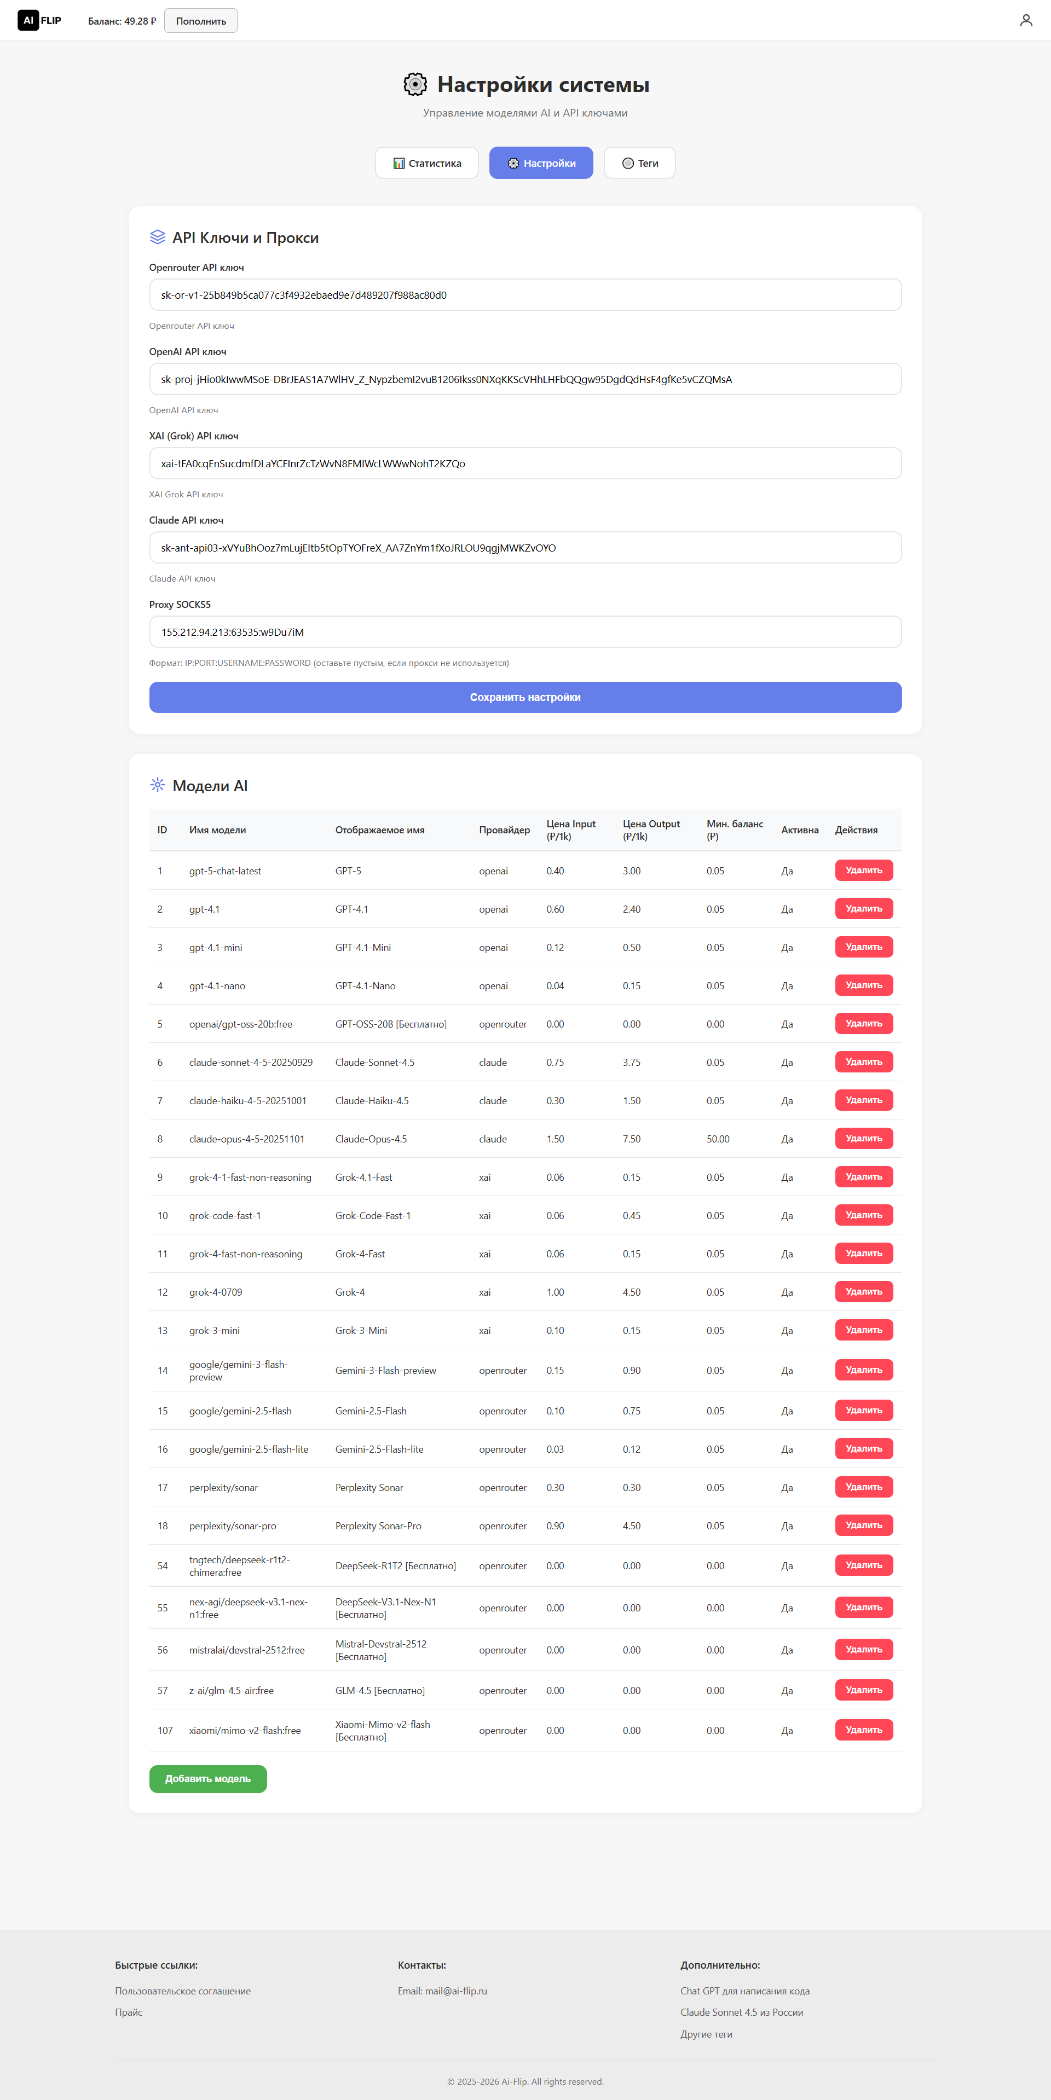Open Пользовательское соглашение footer link
This screenshot has height=2100, width=1051.
coord(183,1991)
